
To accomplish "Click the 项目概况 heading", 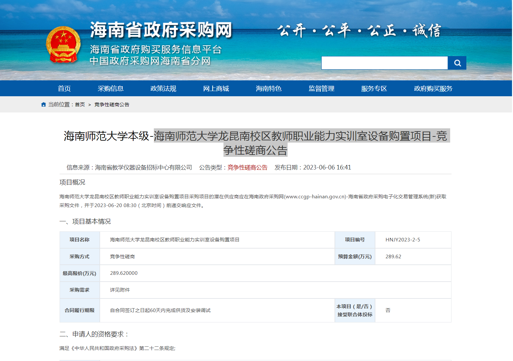I will click(72, 182).
